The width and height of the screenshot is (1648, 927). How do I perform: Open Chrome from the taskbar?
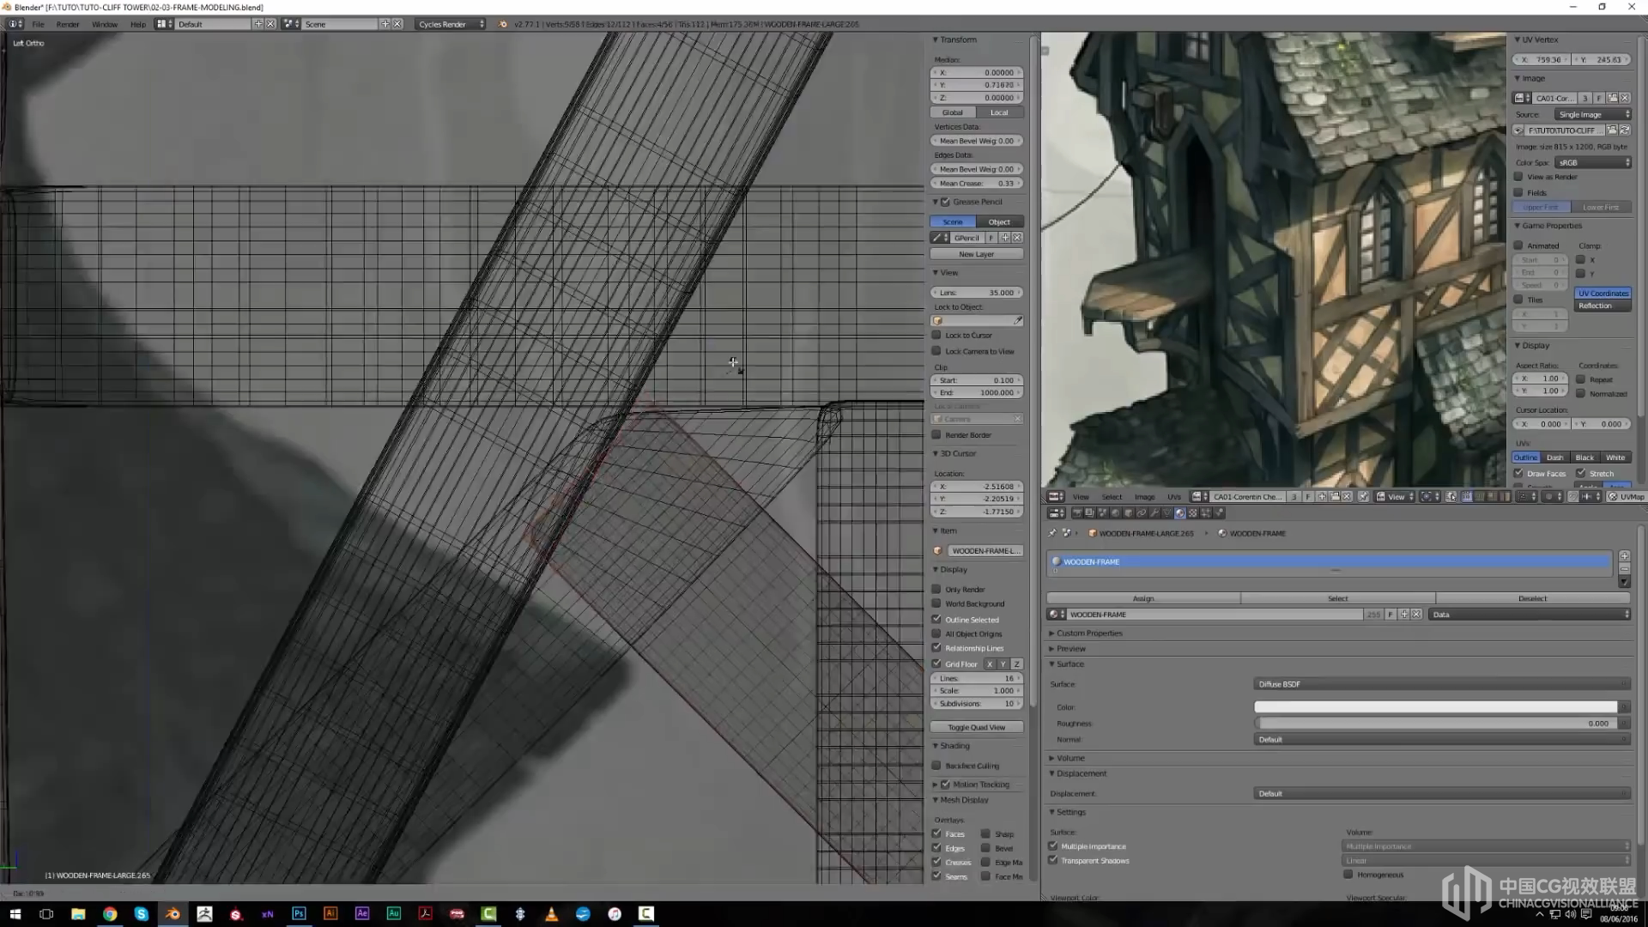click(x=110, y=913)
